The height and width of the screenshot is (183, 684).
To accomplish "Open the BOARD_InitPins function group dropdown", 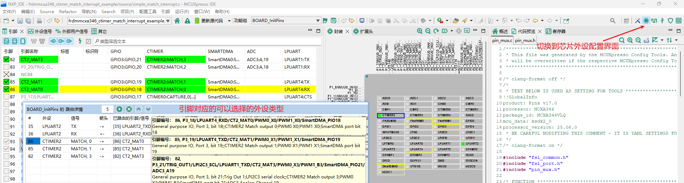I will point(318,21).
